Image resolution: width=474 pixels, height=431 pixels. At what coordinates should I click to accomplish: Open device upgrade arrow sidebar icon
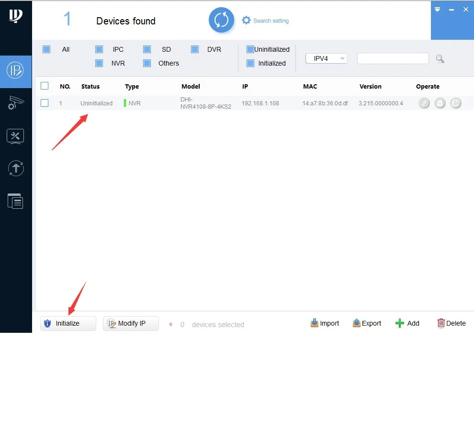click(x=16, y=169)
